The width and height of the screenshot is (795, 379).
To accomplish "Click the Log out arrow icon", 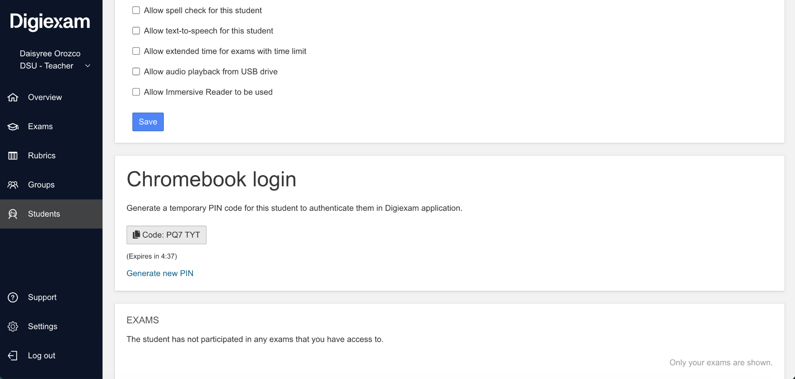I will [13, 356].
